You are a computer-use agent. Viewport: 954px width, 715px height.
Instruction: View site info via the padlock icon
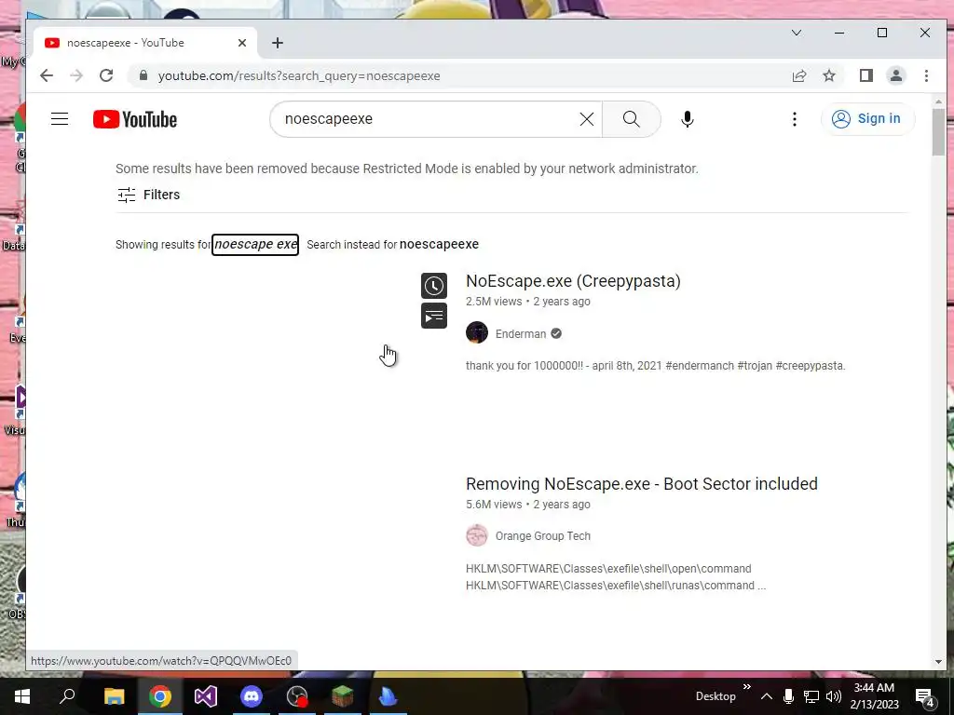[143, 75]
